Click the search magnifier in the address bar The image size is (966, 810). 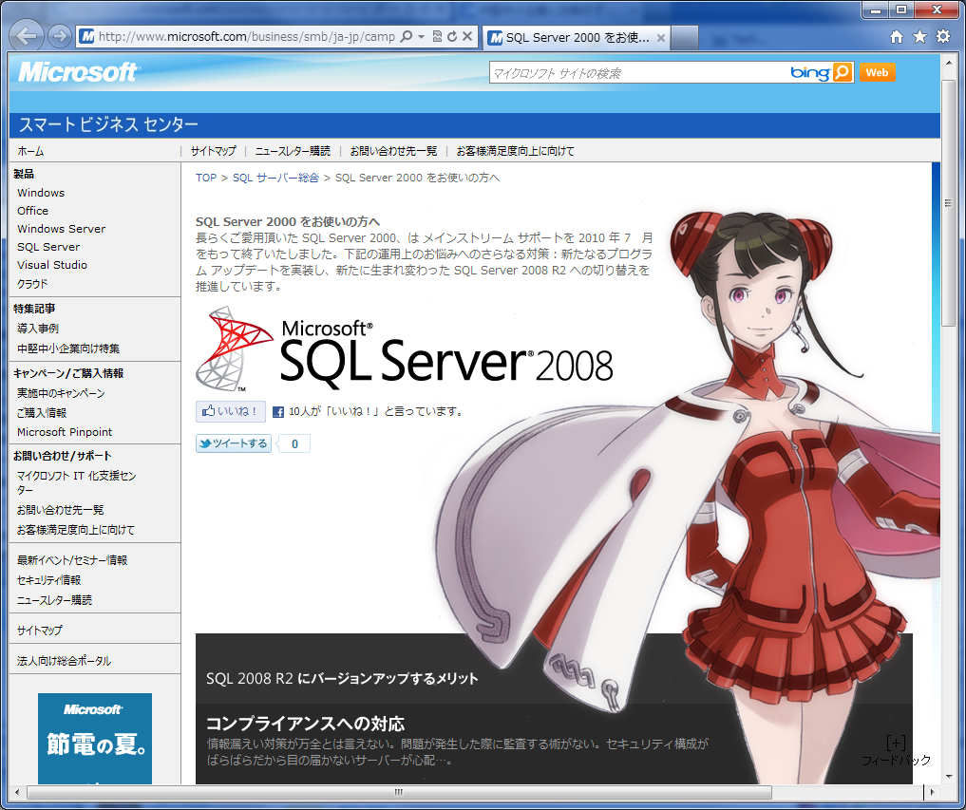pyautogui.click(x=407, y=36)
